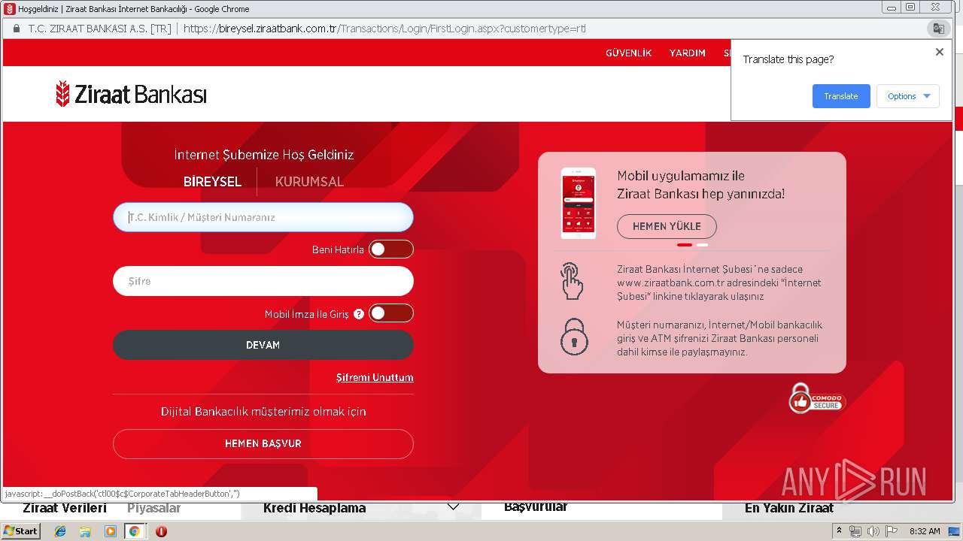Image resolution: width=963 pixels, height=541 pixels.
Task: Open the translate Options dropdown
Action: tap(908, 96)
